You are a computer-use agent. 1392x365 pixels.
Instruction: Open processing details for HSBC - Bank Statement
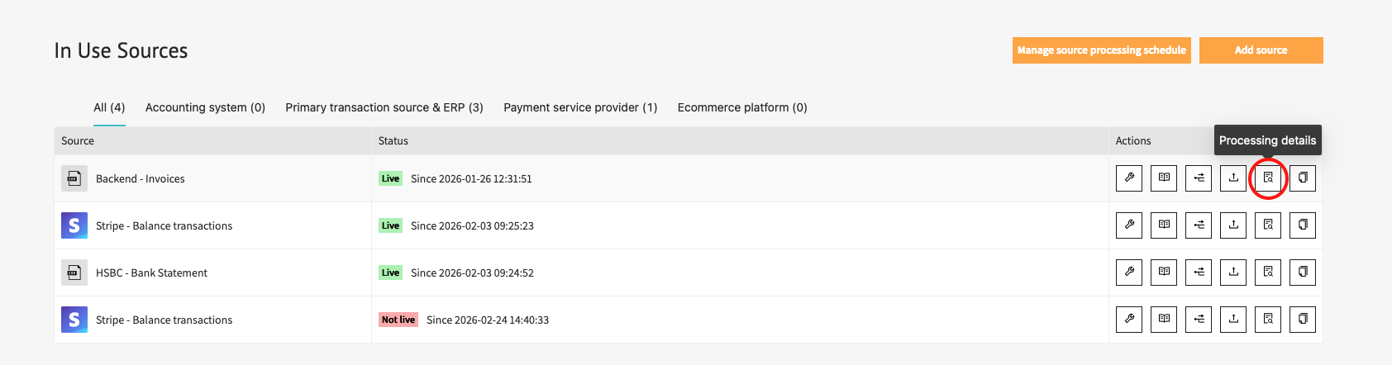[x=1268, y=273]
